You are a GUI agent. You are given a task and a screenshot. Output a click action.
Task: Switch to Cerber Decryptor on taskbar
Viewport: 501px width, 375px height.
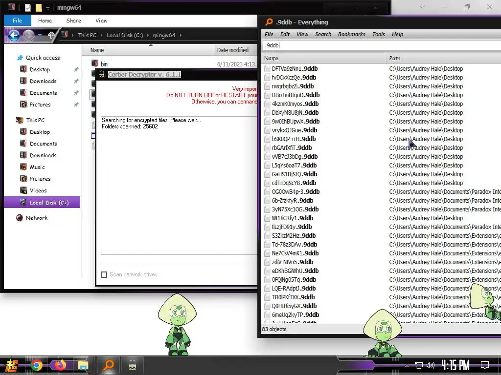[x=132, y=365]
